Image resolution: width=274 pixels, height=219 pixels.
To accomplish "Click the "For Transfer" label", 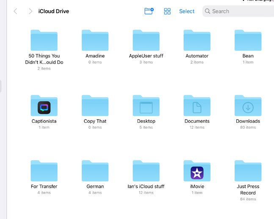I will pyautogui.click(x=44, y=186).
